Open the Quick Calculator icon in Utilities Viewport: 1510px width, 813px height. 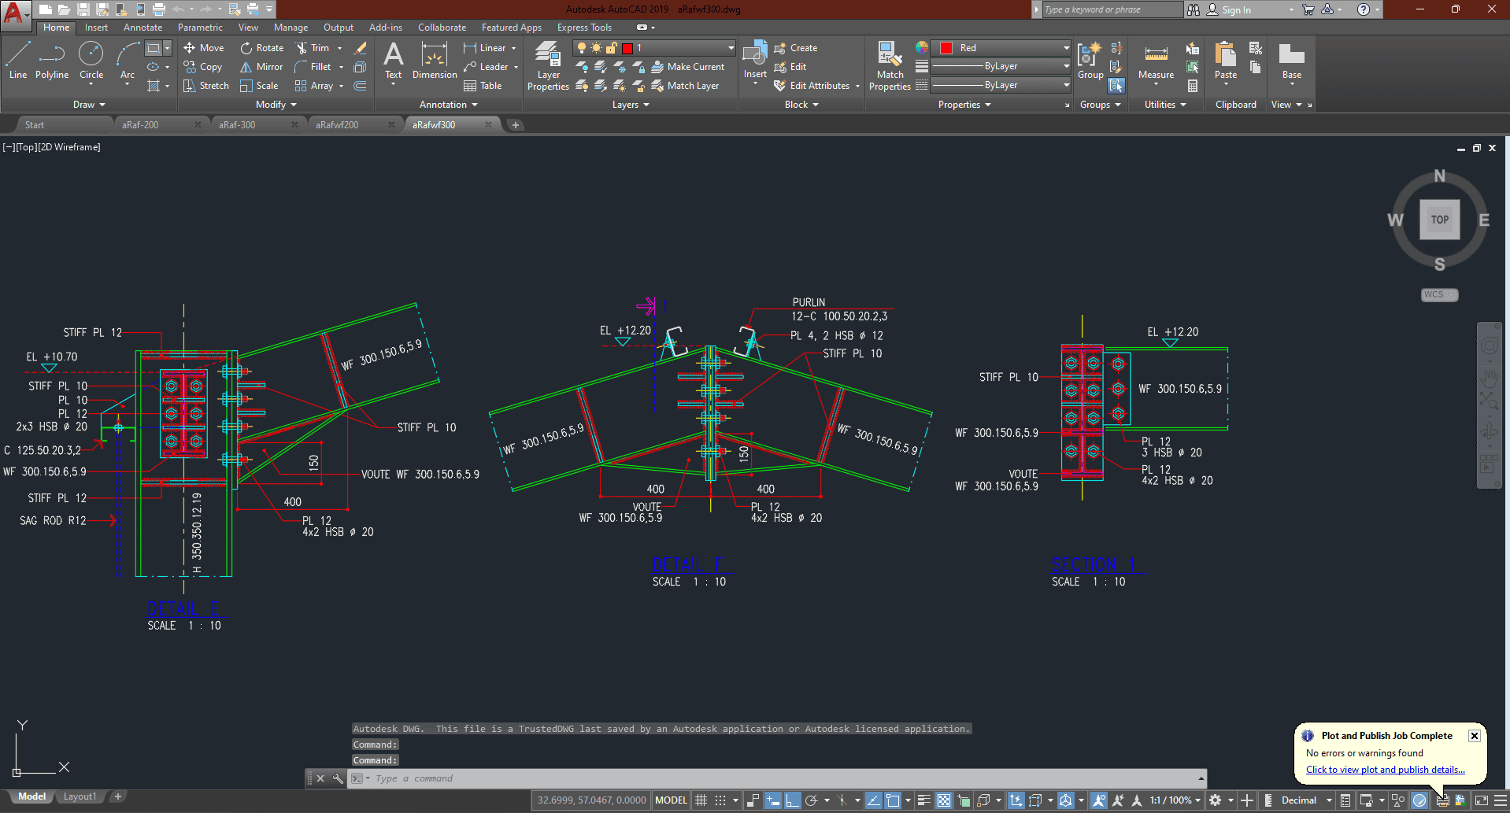coord(1193,86)
